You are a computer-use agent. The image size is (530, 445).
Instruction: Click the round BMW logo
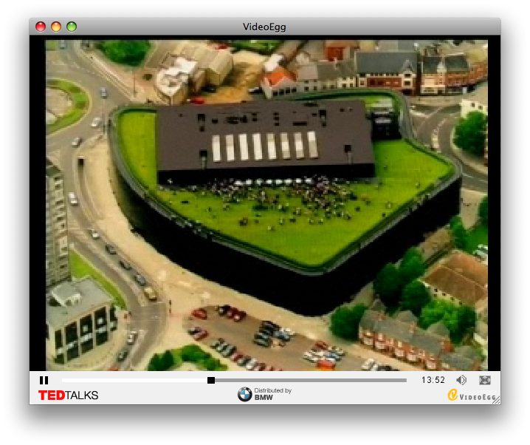click(244, 395)
